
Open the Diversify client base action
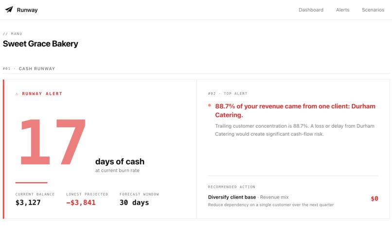point(232,197)
